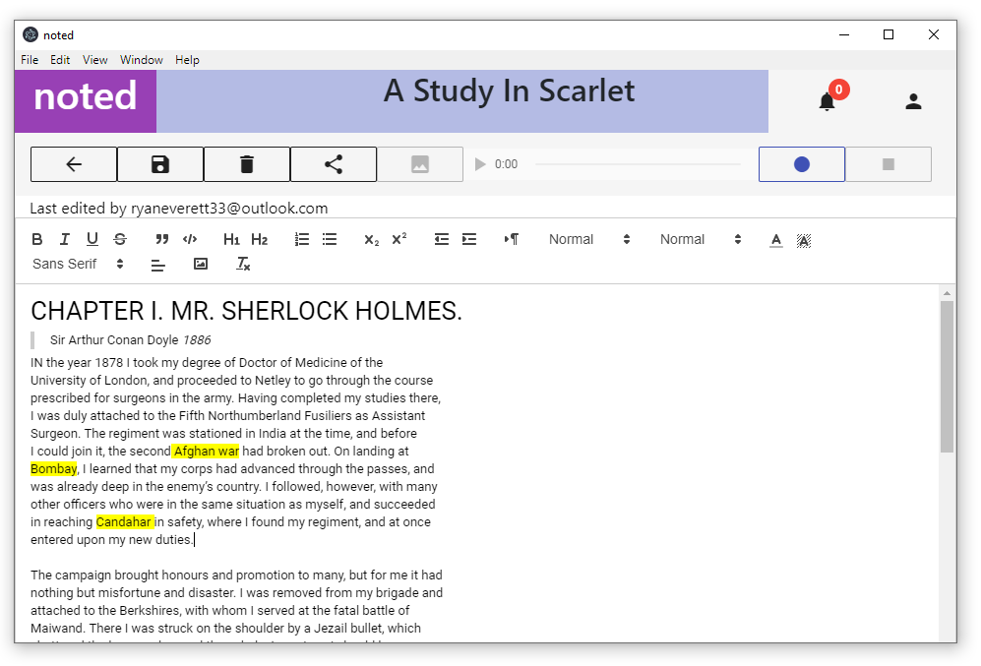Open the Edit menu
The width and height of the screenshot is (981, 666).
point(60,60)
